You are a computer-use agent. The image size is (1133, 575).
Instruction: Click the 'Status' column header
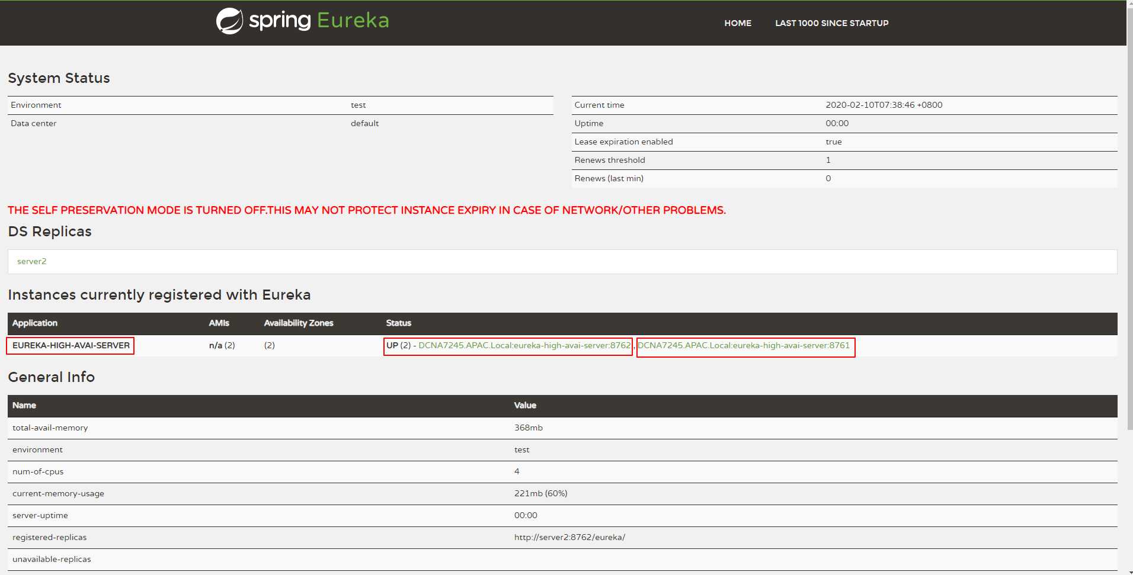click(399, 323)
